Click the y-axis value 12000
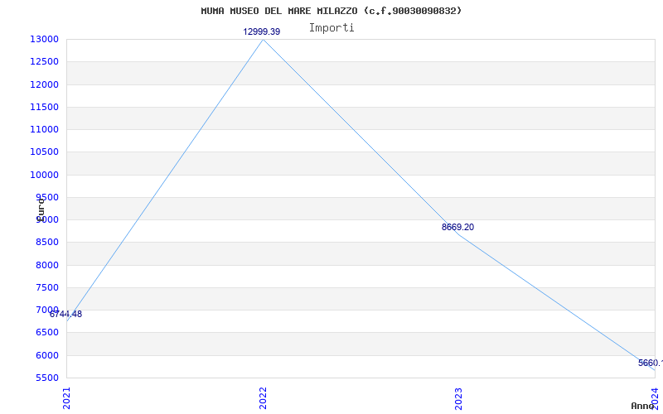 pyautogui.click(x=44, y=84)
